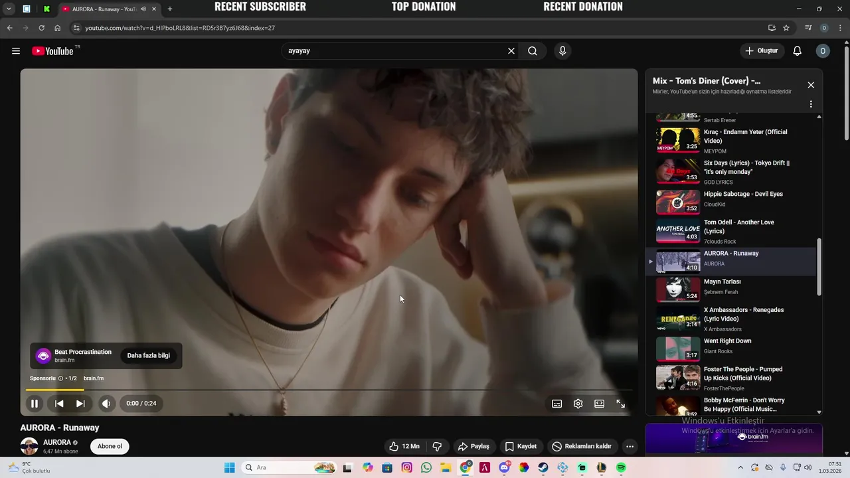
Task: Open Windows Start menu
Action: [229, 467]
